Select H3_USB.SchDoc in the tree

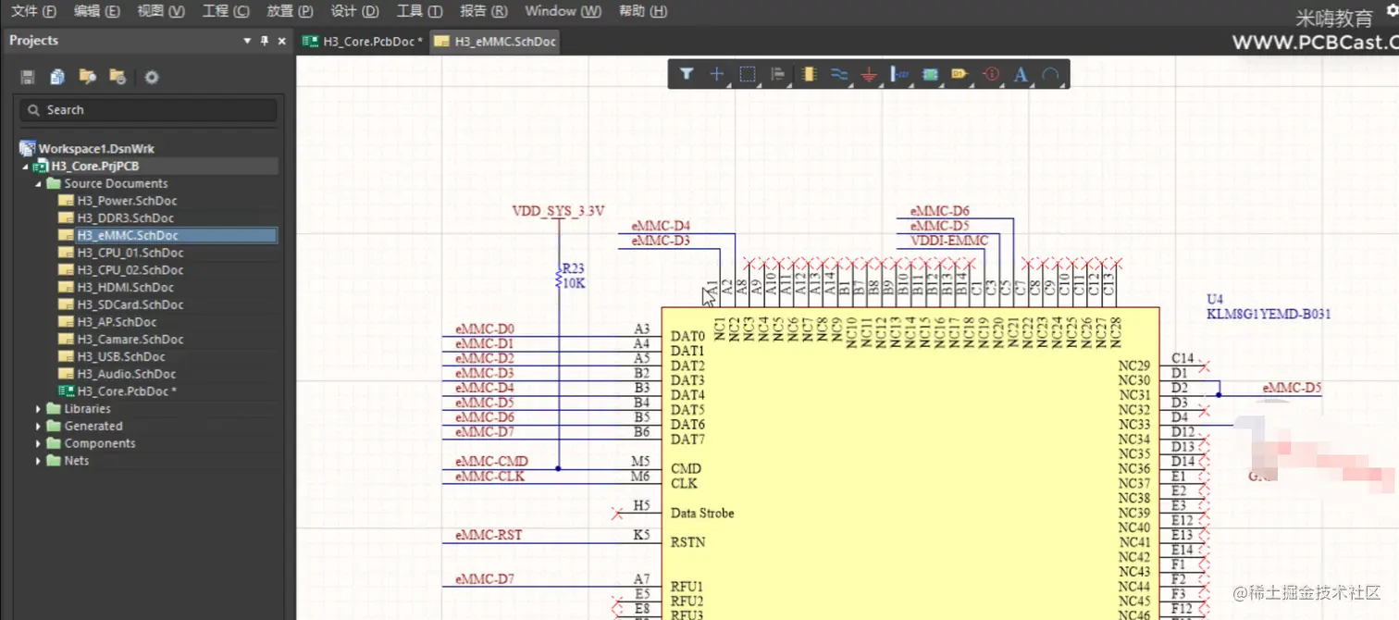(x=120, y=356)
